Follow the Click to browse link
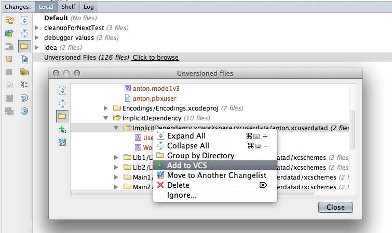This screenshot has width=392, height=233. (x=155, y=58)
